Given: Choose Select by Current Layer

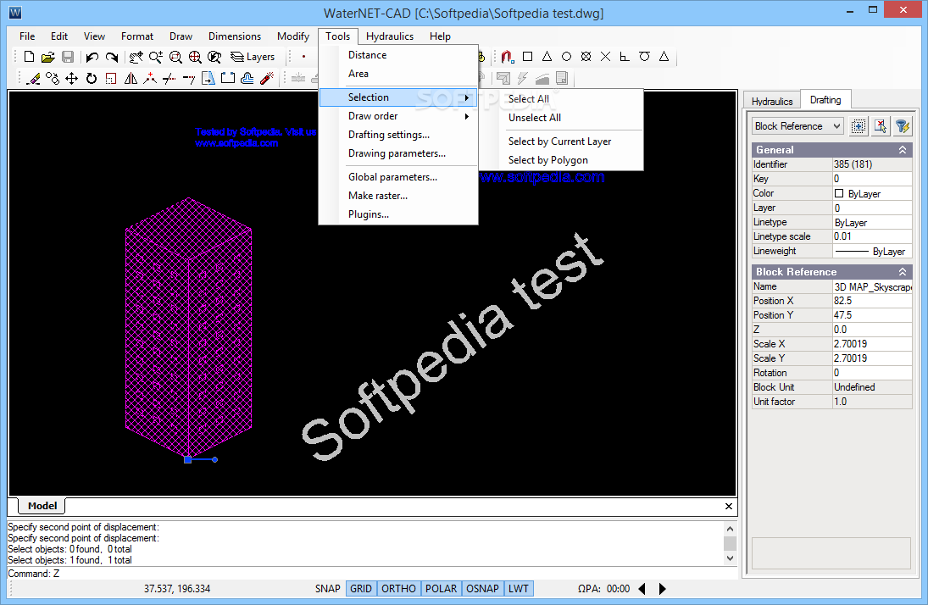Looking at the screenshot, I should pos(561,142).
